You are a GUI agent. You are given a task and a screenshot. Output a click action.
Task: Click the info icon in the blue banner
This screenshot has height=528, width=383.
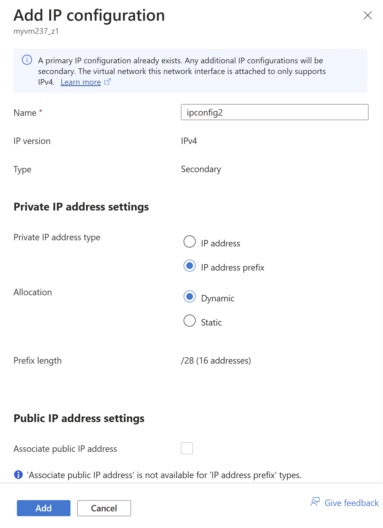(x=27, y=60)
